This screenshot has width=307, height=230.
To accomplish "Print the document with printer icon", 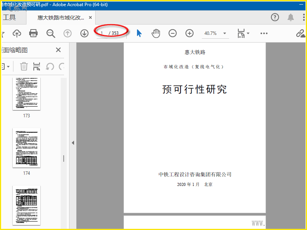I will click(x=33, y=33).
